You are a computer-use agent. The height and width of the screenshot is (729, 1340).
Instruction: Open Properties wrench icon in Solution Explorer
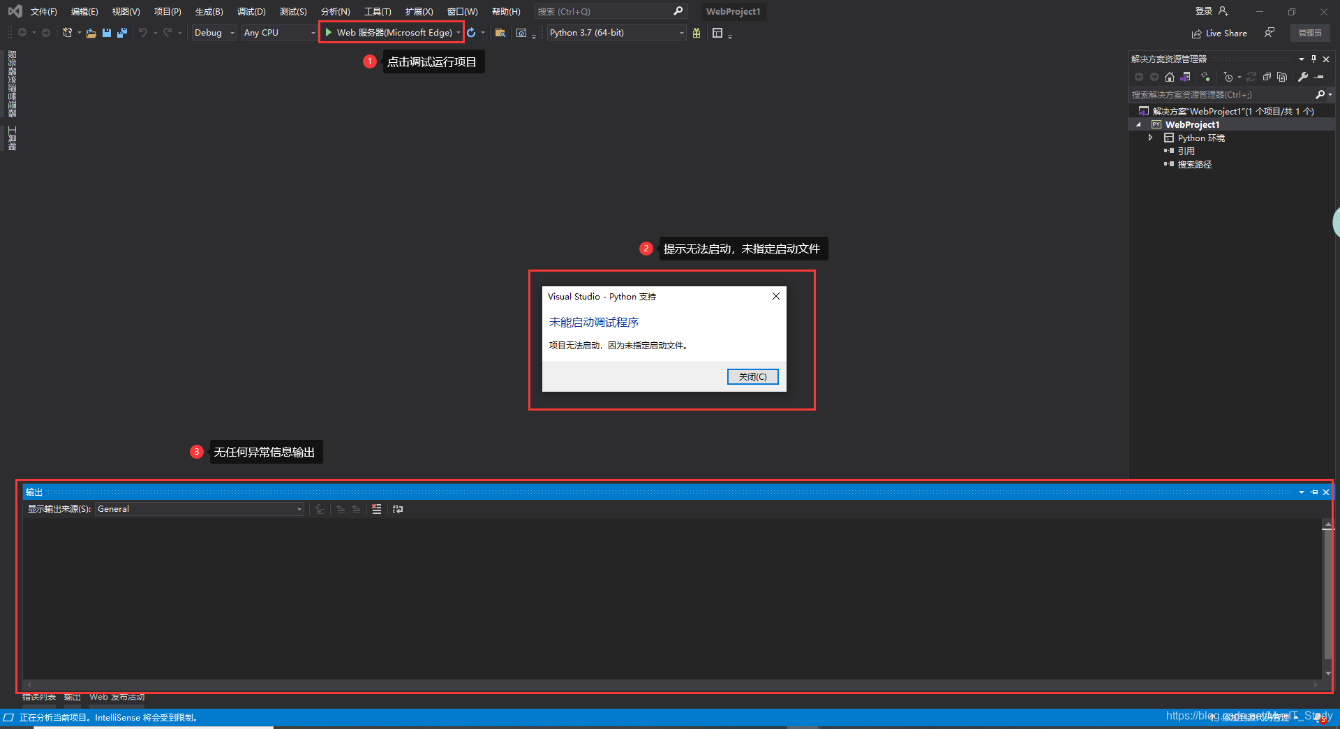pyautogui.click(x=1303, y=77)
